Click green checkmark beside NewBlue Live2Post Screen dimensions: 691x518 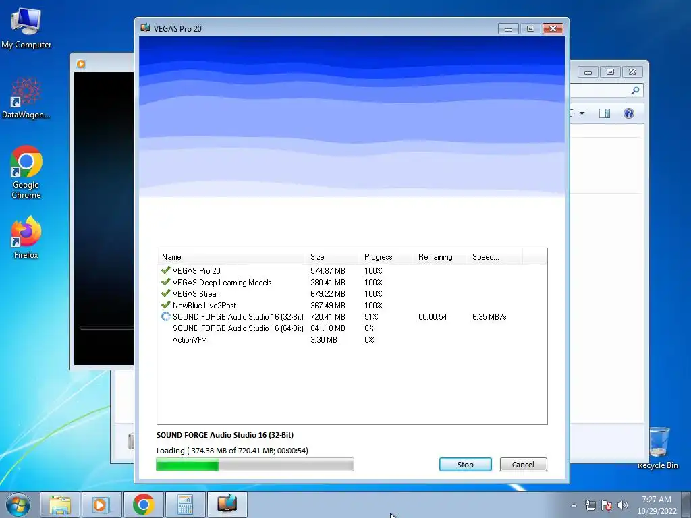click(x=166, y=305)
